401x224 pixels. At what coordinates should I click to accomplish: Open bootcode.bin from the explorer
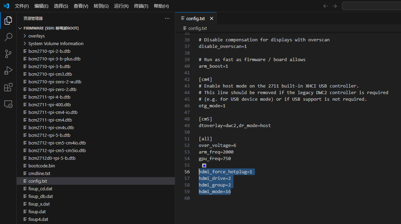[41, 166]
